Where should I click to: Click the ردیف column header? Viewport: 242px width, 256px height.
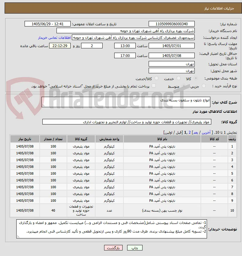[x=232, y=139]
